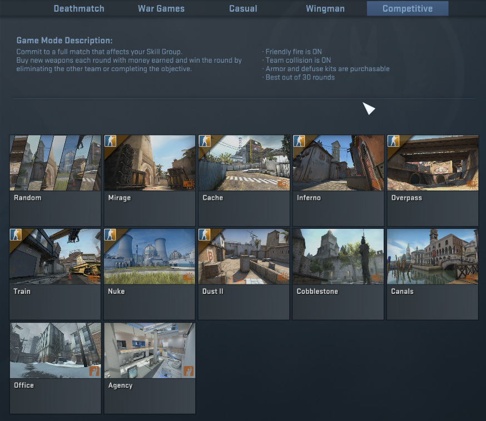Click the active duty badge on Dust II
This screenshot has height=421, width=486.
click(204, 234)
